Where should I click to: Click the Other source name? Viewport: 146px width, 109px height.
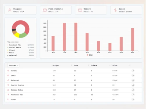13,99
